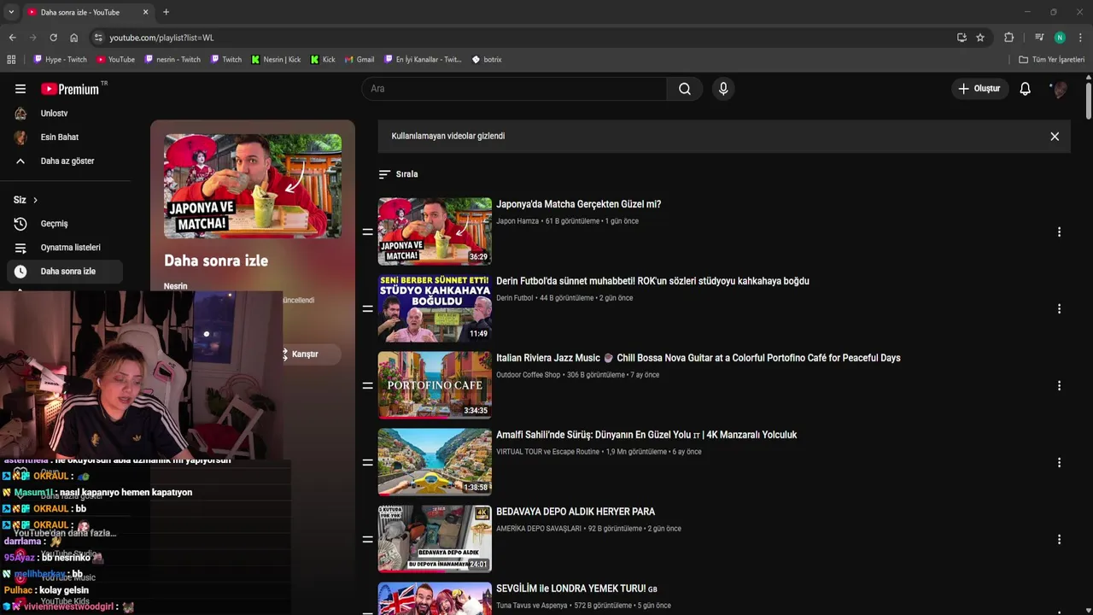Image resolution: width=1093 pixels, height=615 pixels.
Task: Open the tab search dropdown arrow
Action: click(x=11, y=12)
